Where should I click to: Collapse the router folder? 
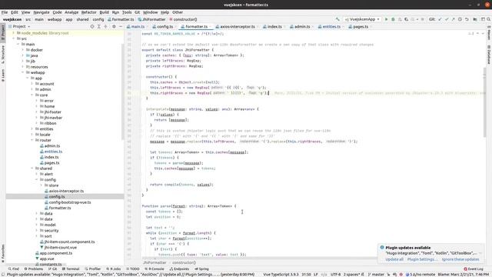[32, 140]
